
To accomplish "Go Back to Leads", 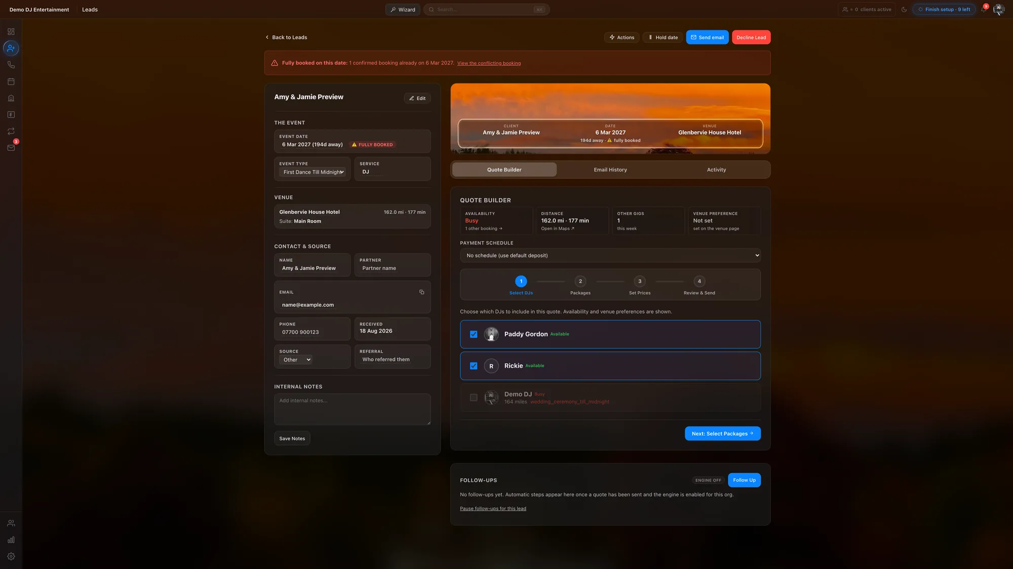I will [x=286, y=37].
